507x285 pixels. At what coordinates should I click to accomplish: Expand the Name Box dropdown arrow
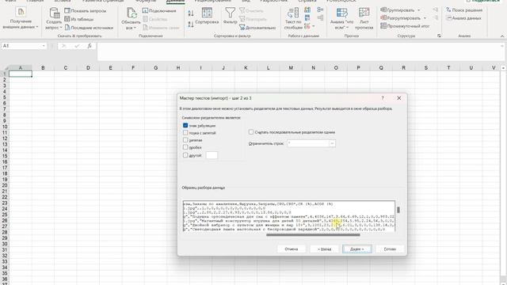coord(44,46)
